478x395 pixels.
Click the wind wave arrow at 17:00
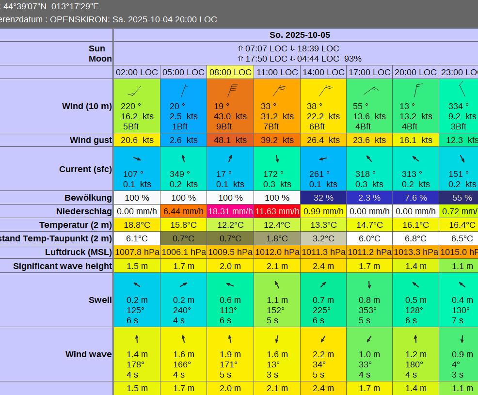point(369,339)
